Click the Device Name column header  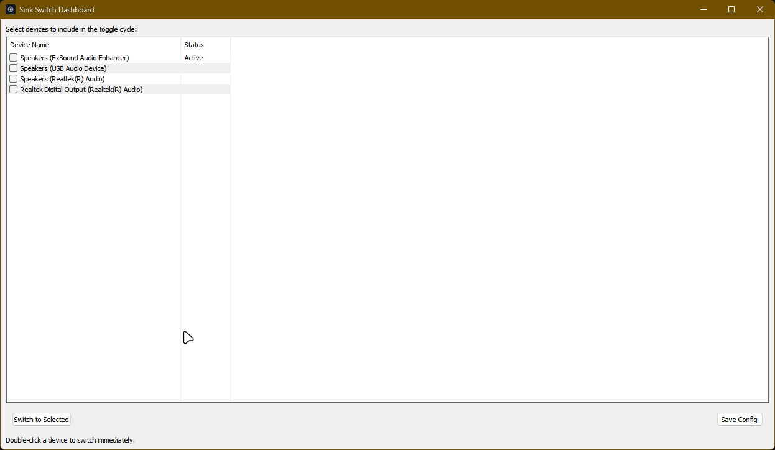point(30,44)
